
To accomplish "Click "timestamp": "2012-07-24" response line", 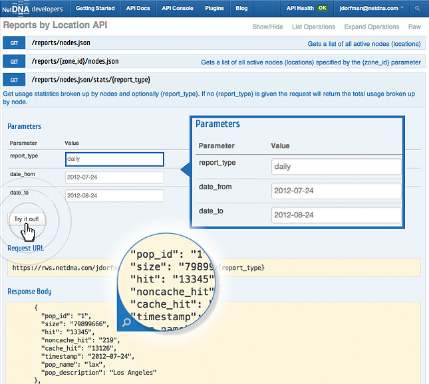I will coord(88,356).
